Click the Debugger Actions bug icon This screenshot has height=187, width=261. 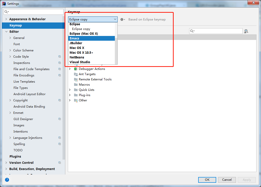point(76,69)
